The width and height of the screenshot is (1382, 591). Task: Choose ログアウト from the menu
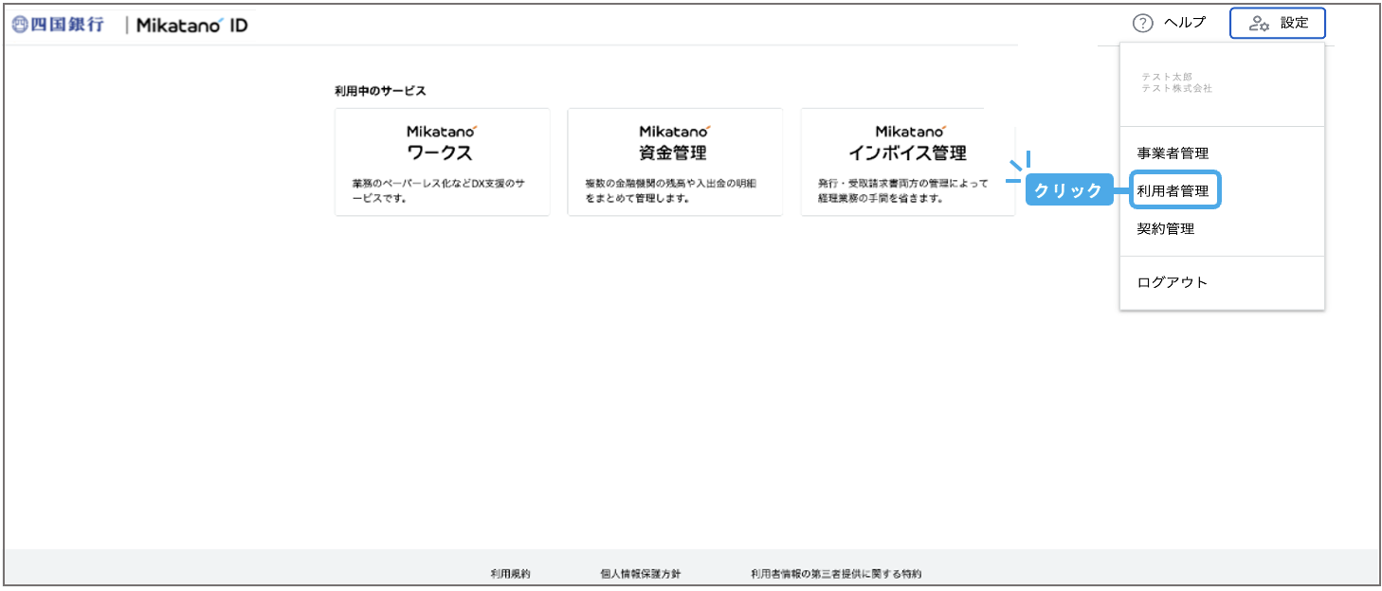tap(1172, 282)
